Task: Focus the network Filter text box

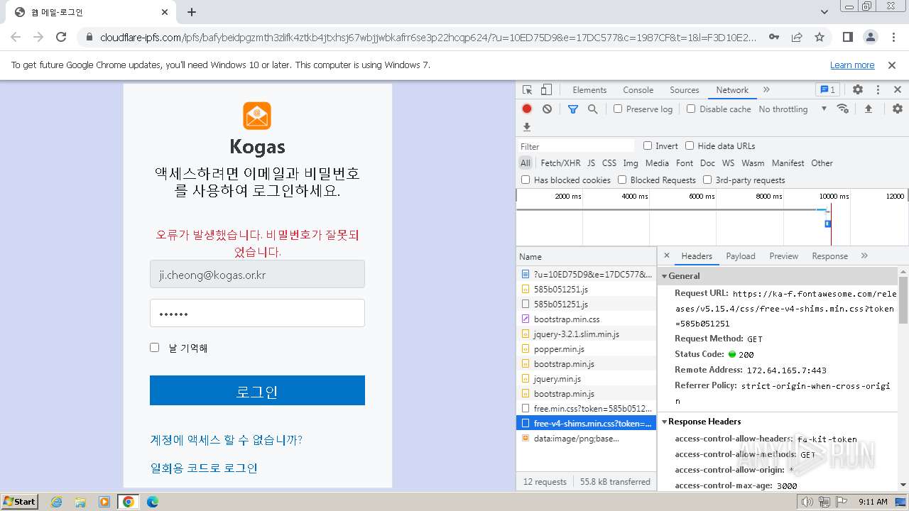Action: (576, 146)
